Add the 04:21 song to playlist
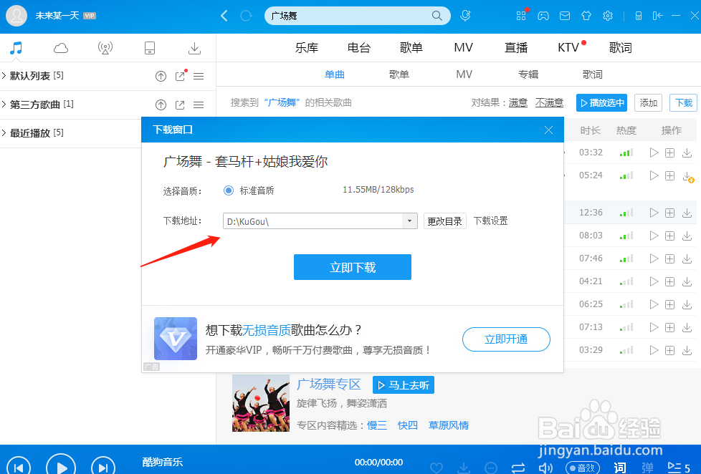 669,281
